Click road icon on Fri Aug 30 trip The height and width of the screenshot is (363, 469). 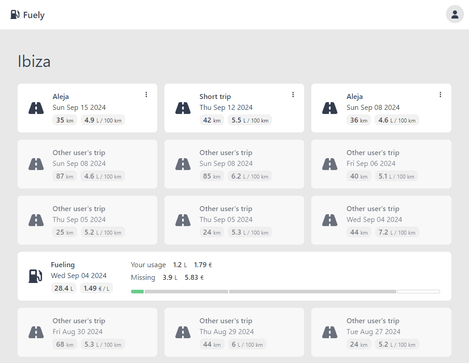click(x=36, y=332)
